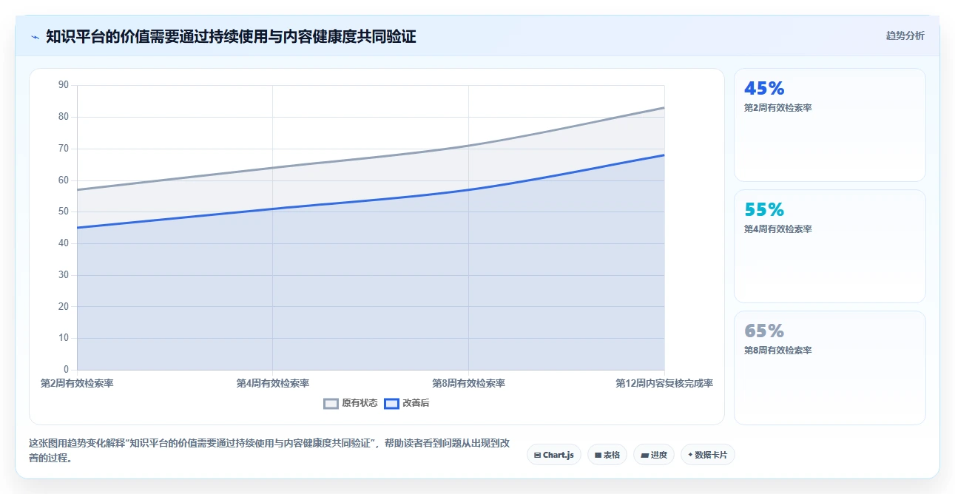The image size is (955, 494).
Task: Click the x-axis label 第4周有效检索率
Action: (273, 383)
